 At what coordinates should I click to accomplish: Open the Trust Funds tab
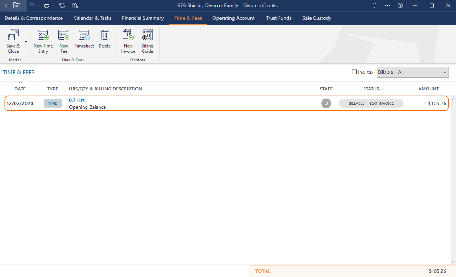click(279, 18)
